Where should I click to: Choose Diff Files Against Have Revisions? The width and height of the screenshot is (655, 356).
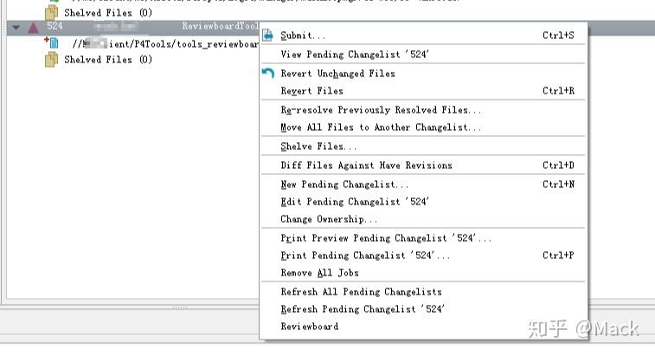pyautogui.click(x=366, y=165)
